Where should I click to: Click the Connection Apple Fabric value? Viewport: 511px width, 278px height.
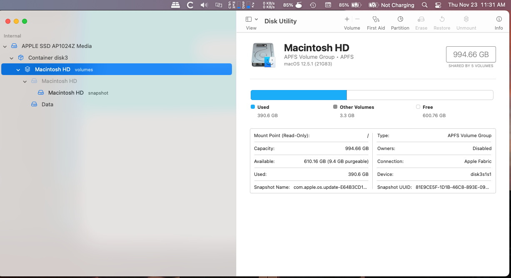pos(478,162)
